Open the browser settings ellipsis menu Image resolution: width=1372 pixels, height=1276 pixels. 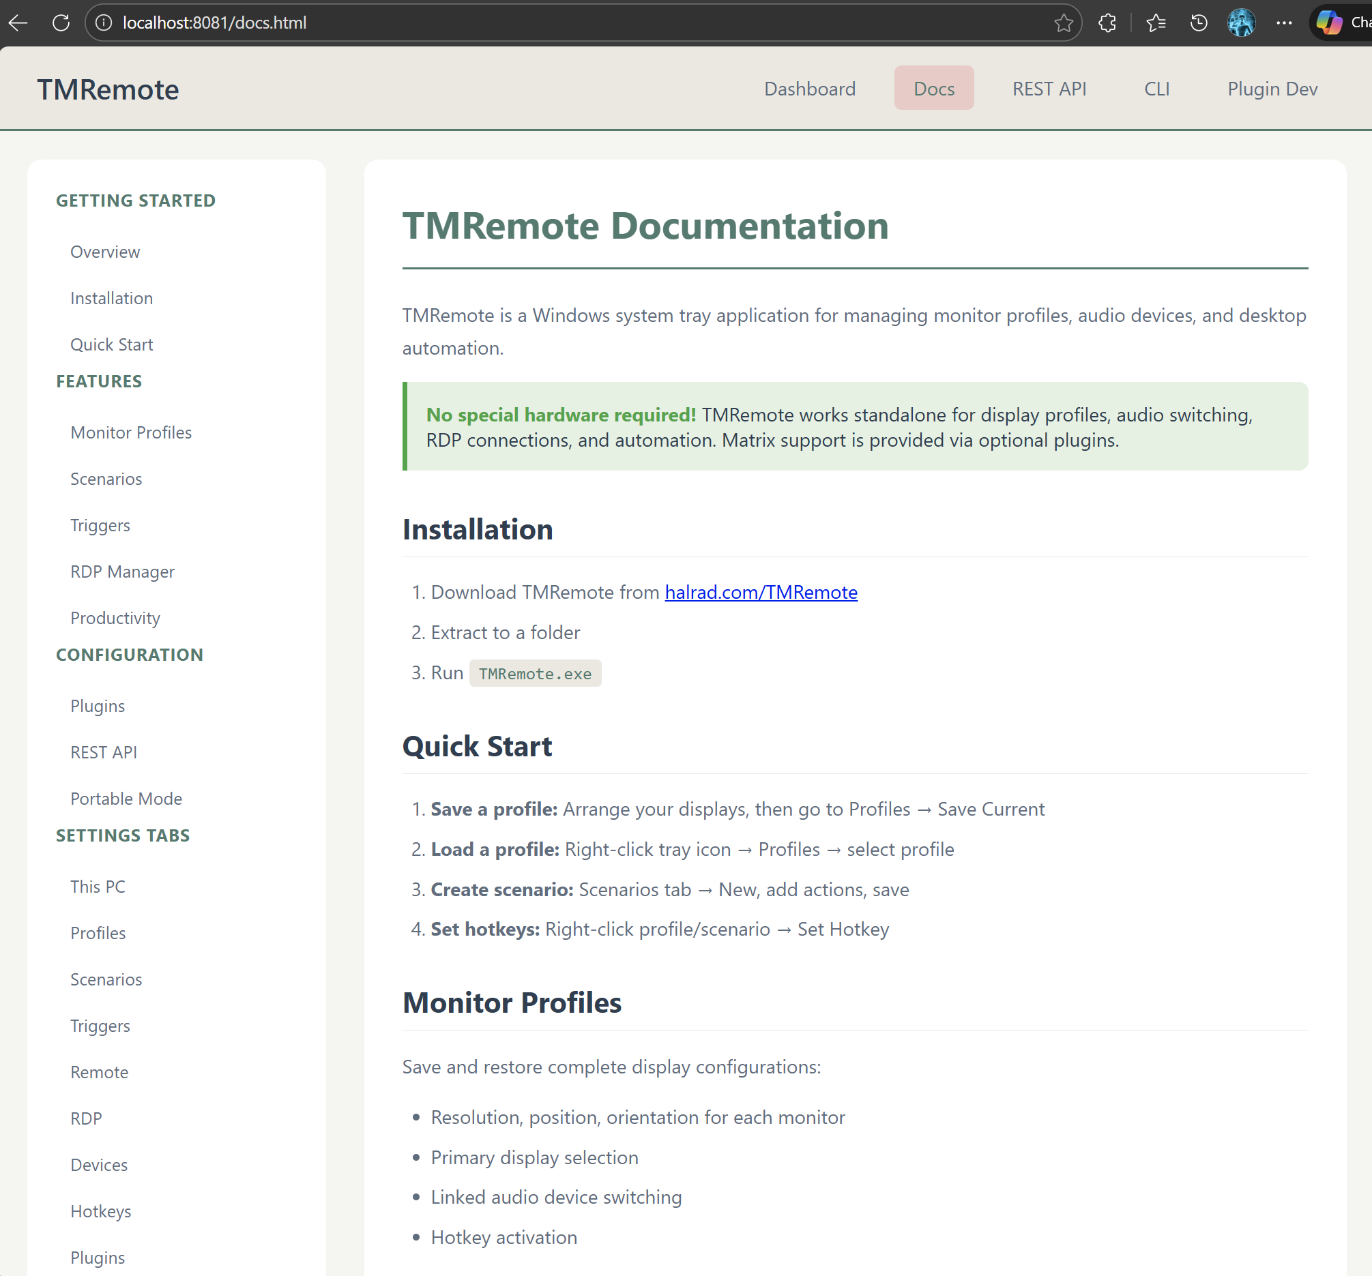(1285, 23)
